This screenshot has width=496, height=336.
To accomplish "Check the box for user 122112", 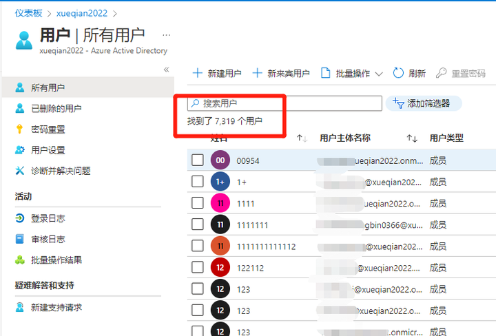I will (198, 267).
